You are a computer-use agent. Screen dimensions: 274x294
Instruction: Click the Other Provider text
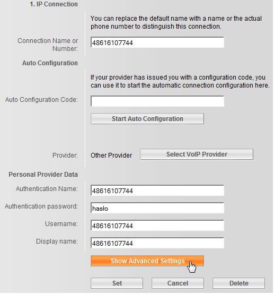tap(111, 155)
